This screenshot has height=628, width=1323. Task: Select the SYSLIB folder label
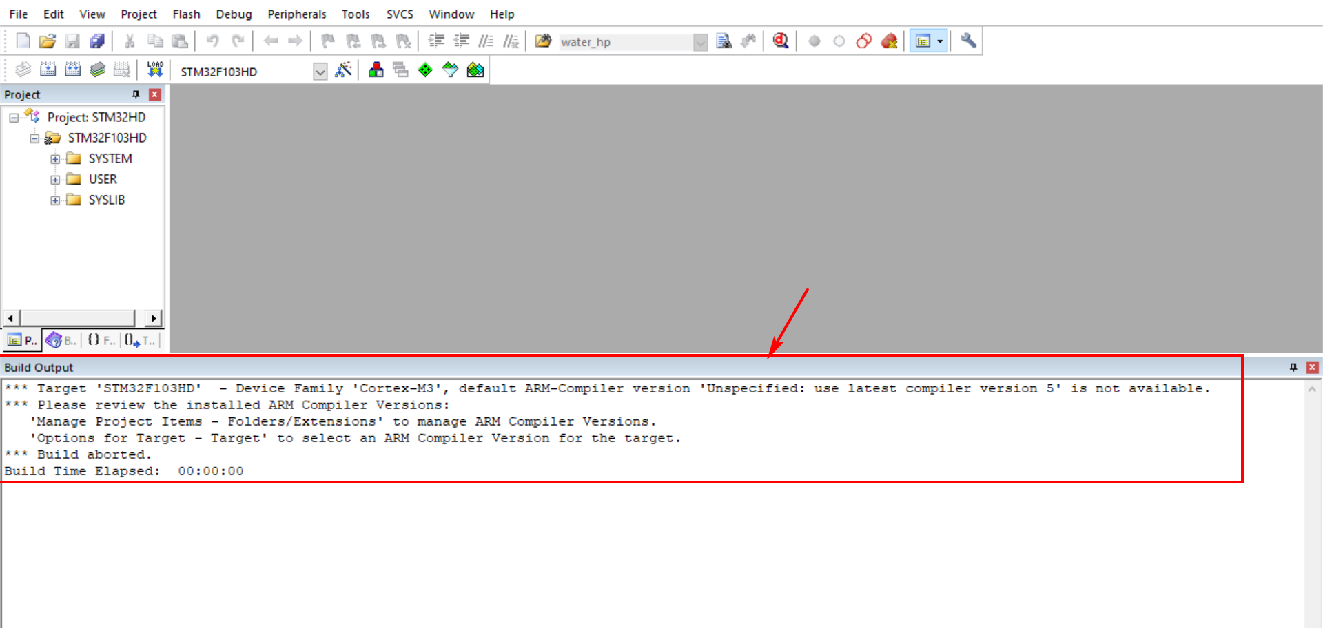(x=106, y=200)
